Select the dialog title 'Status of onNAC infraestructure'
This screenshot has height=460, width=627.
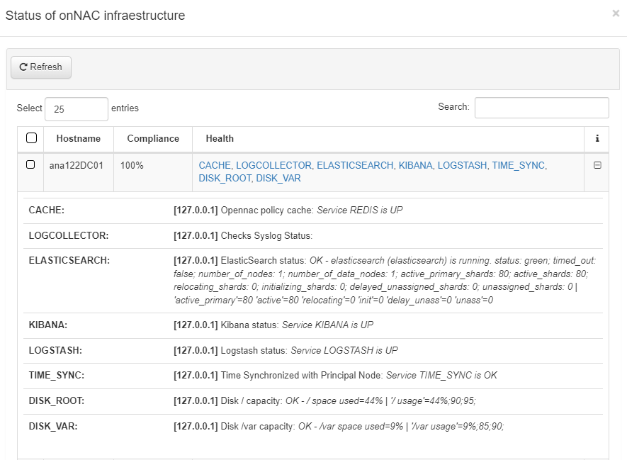(x=95, y=15)
